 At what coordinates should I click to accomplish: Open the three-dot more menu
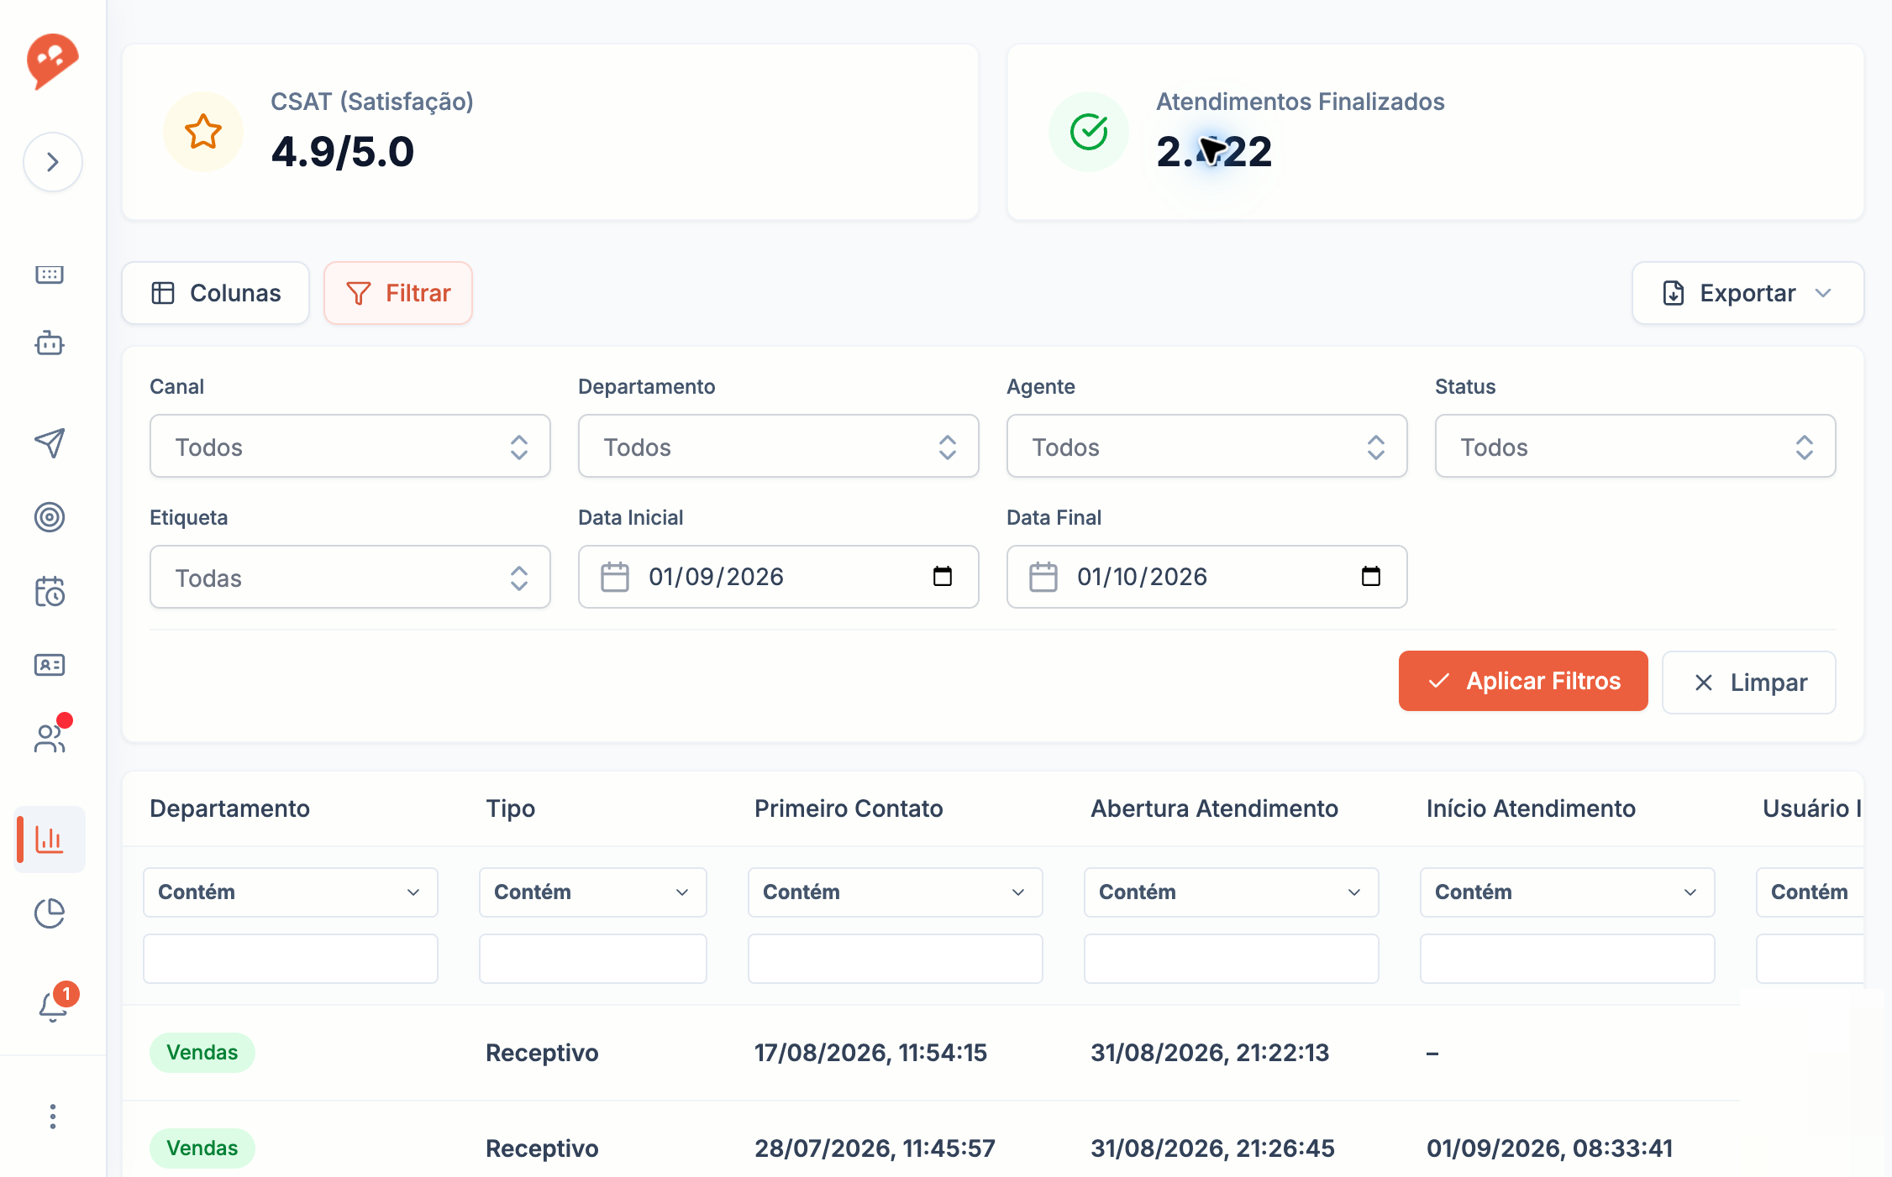tap(53, 1117)
